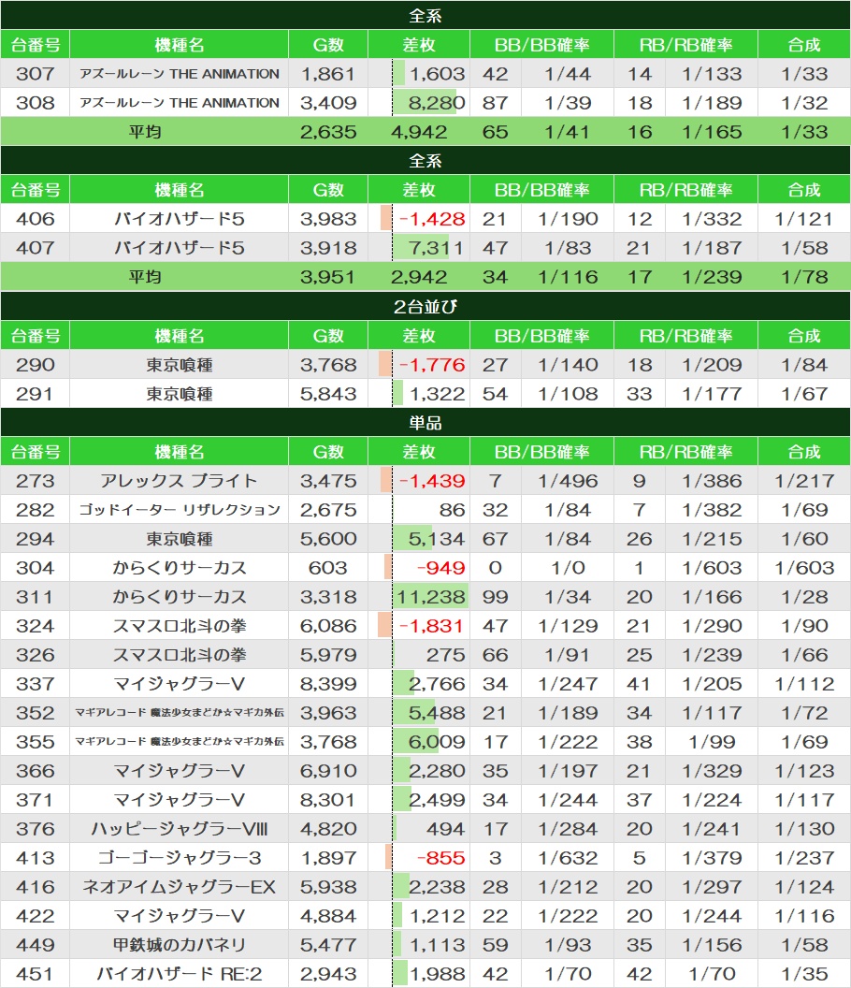Select ゴッドイーター リザレクション machine name
The width and height of the screenshot is (851, 988).
(x=180, y=510)
